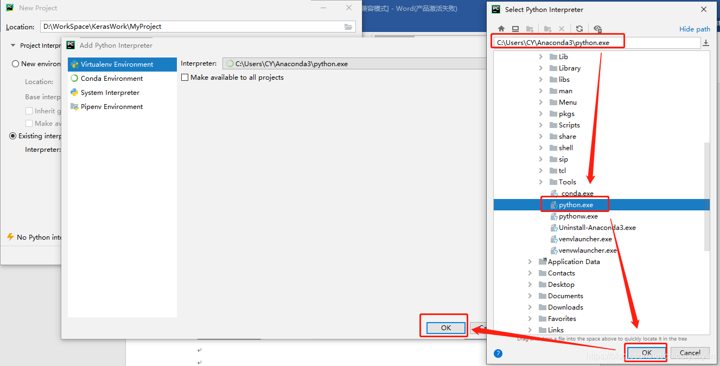Click the Desktop directory toolbar icon

tap(515, 29)
